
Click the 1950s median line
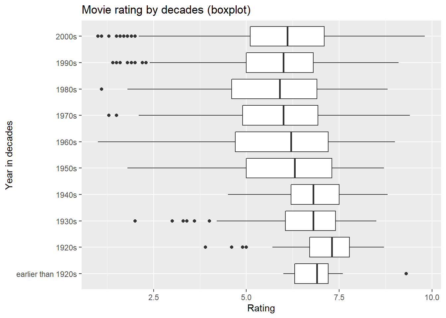pyautogui.click(x=295, y=168)
